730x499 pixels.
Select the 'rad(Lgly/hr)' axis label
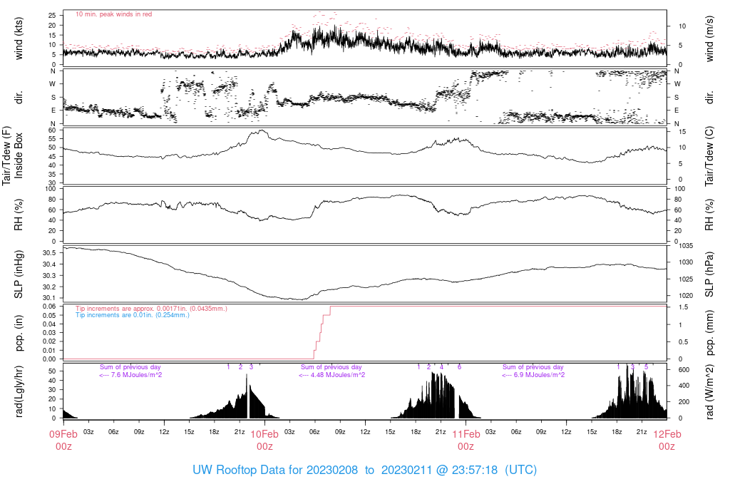[x=19, y=391]
